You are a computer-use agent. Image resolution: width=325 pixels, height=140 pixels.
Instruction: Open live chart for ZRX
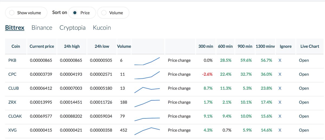pos(304,102)
